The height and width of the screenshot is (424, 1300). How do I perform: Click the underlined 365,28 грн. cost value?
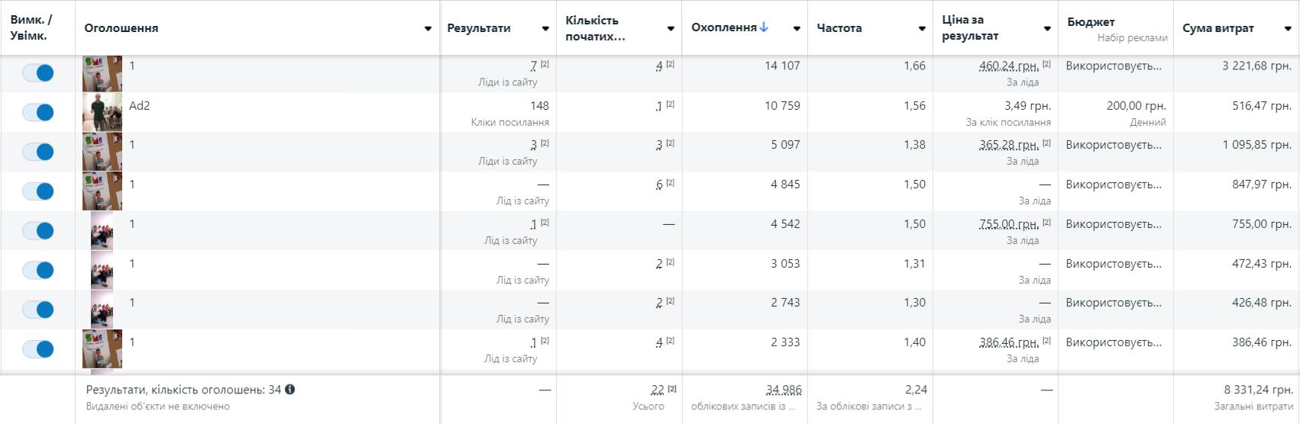click(1008, 145)
